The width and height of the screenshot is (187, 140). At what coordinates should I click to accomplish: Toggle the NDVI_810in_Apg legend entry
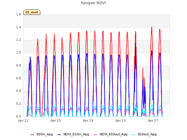[73, 134]
